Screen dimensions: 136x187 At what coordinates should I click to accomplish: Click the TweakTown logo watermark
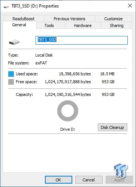pyautogui.click(x=120, y=170)
